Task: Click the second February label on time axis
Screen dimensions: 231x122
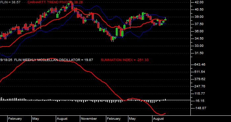Action: pos(114,119)
